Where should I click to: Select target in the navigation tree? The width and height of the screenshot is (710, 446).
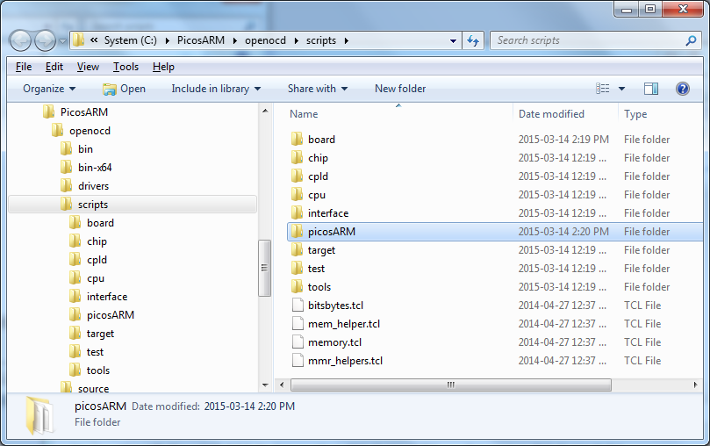click(100, 334)
